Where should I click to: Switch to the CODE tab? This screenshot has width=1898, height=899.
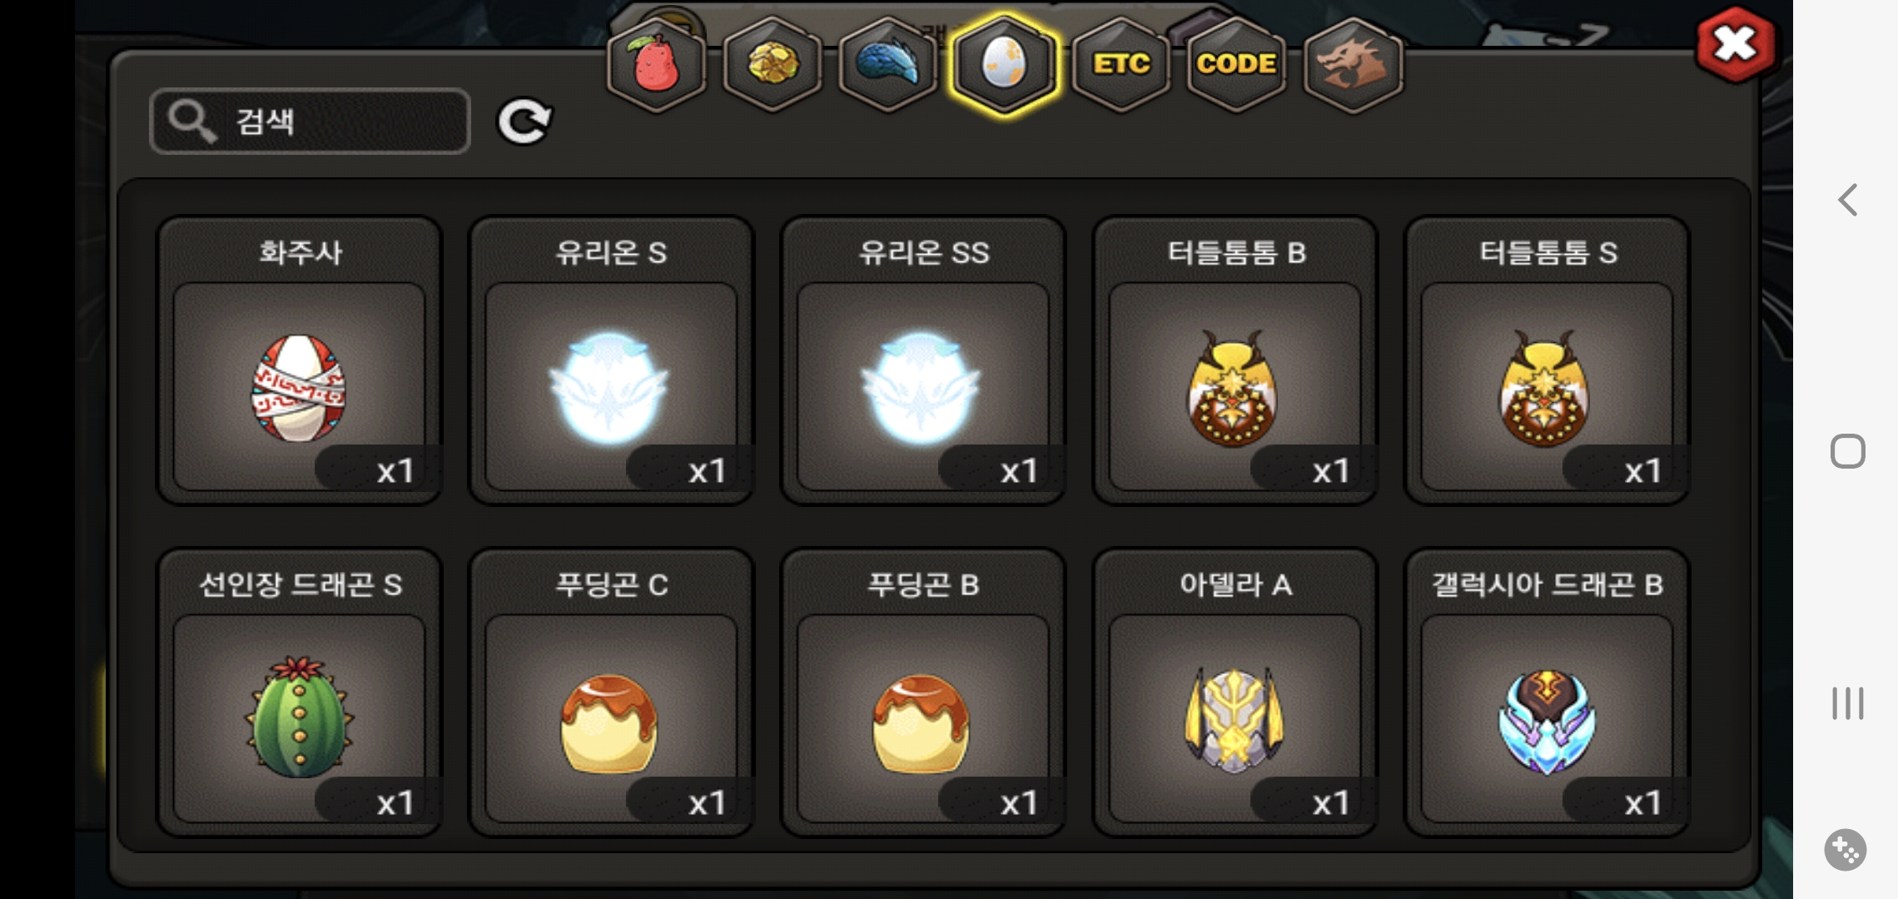coord(1236,65)
